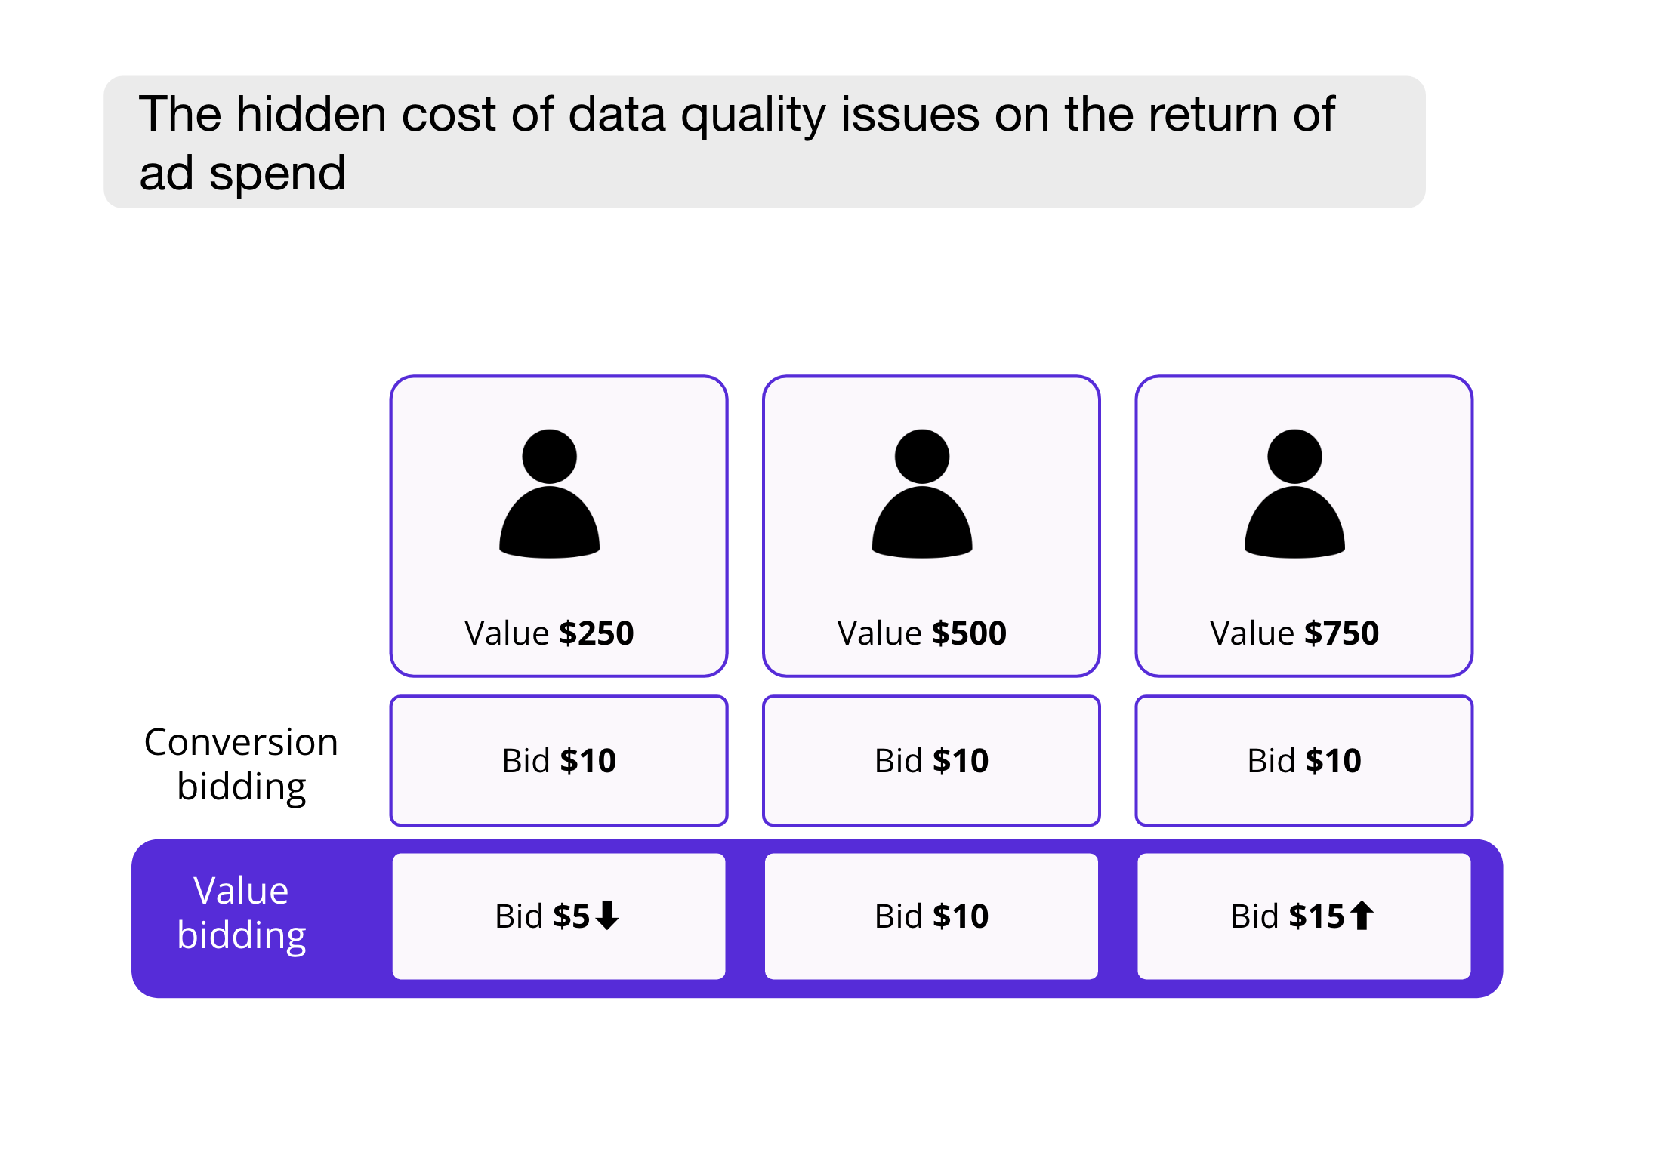Click the up arrow beside Bid $15
The image size is (1666, 1158).
point(1362,915)
